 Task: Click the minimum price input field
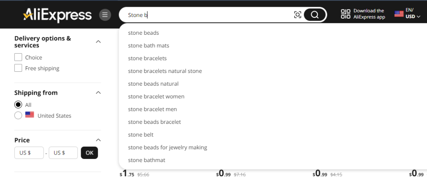[29, 153]
